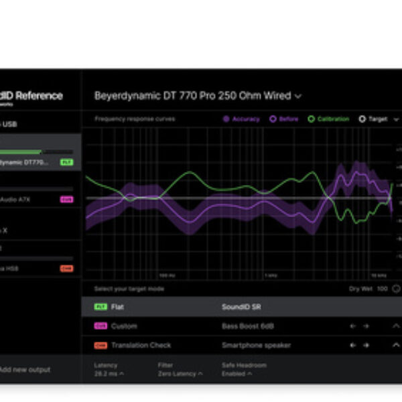Open the Latency 28.2 ms dropdown

pyautogui.click(x=109, y=369)
